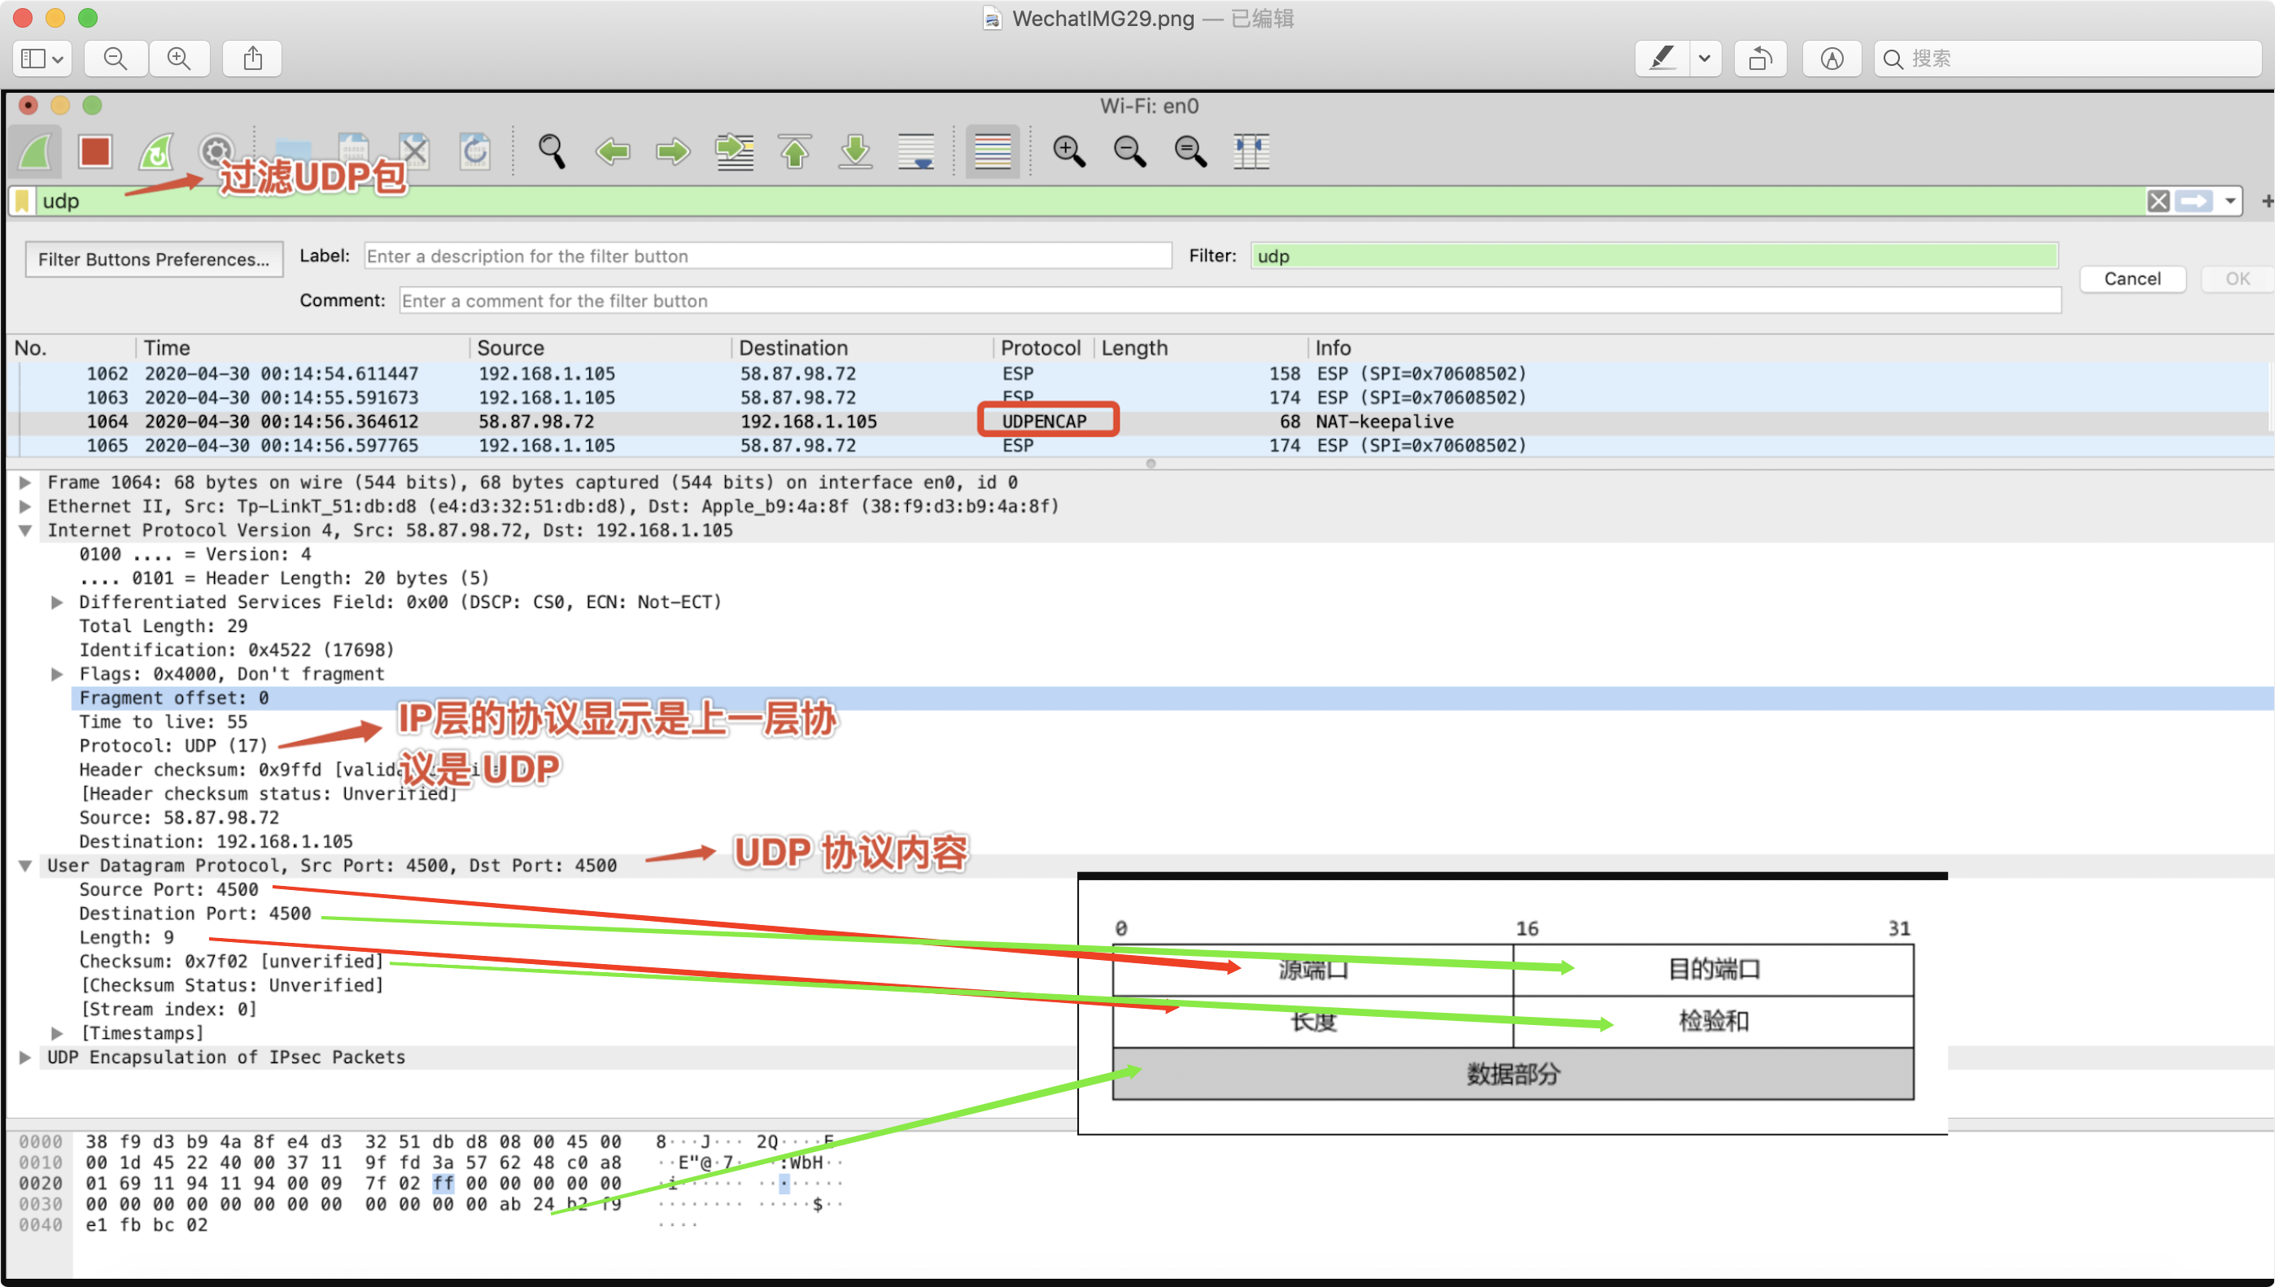Sort by Source column header
2275x1287 pixels.
click(x=600, y=348)
